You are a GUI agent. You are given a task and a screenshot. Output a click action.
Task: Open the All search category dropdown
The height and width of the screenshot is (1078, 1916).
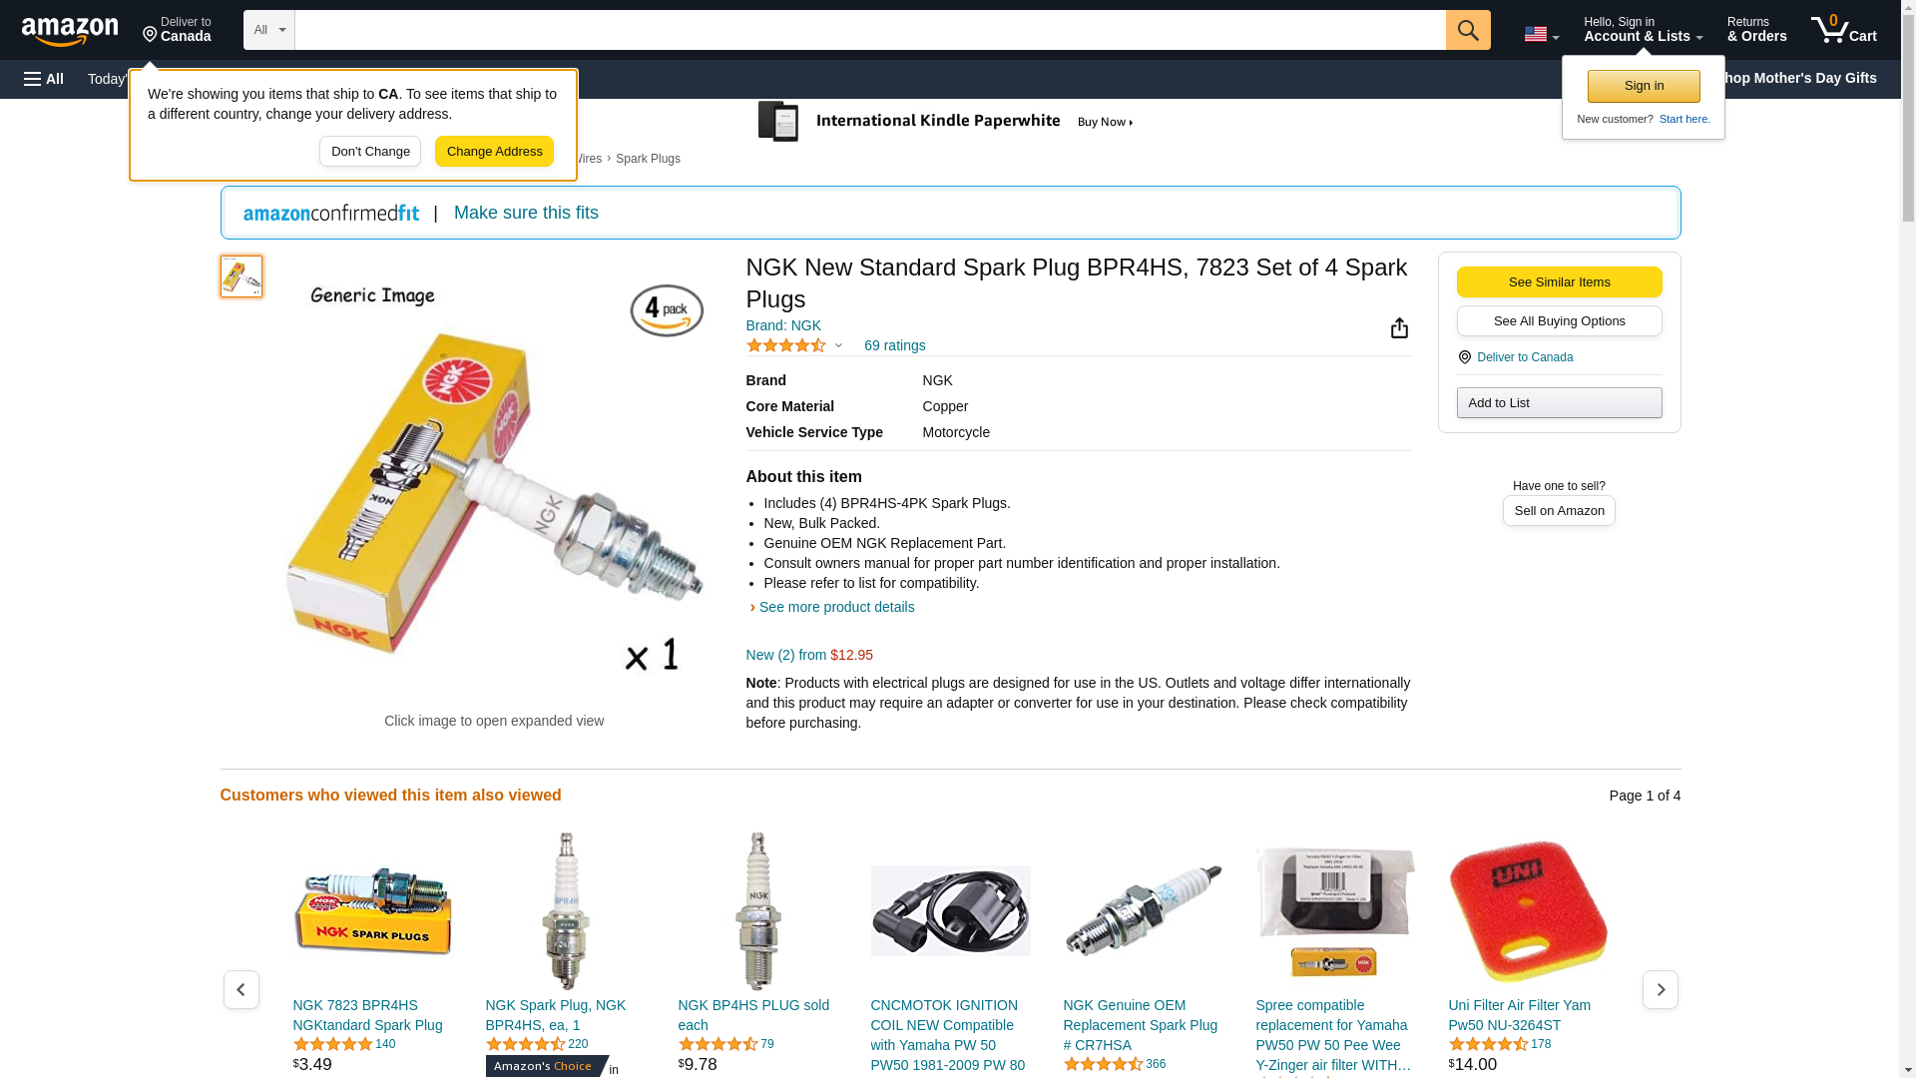(268, 30)
